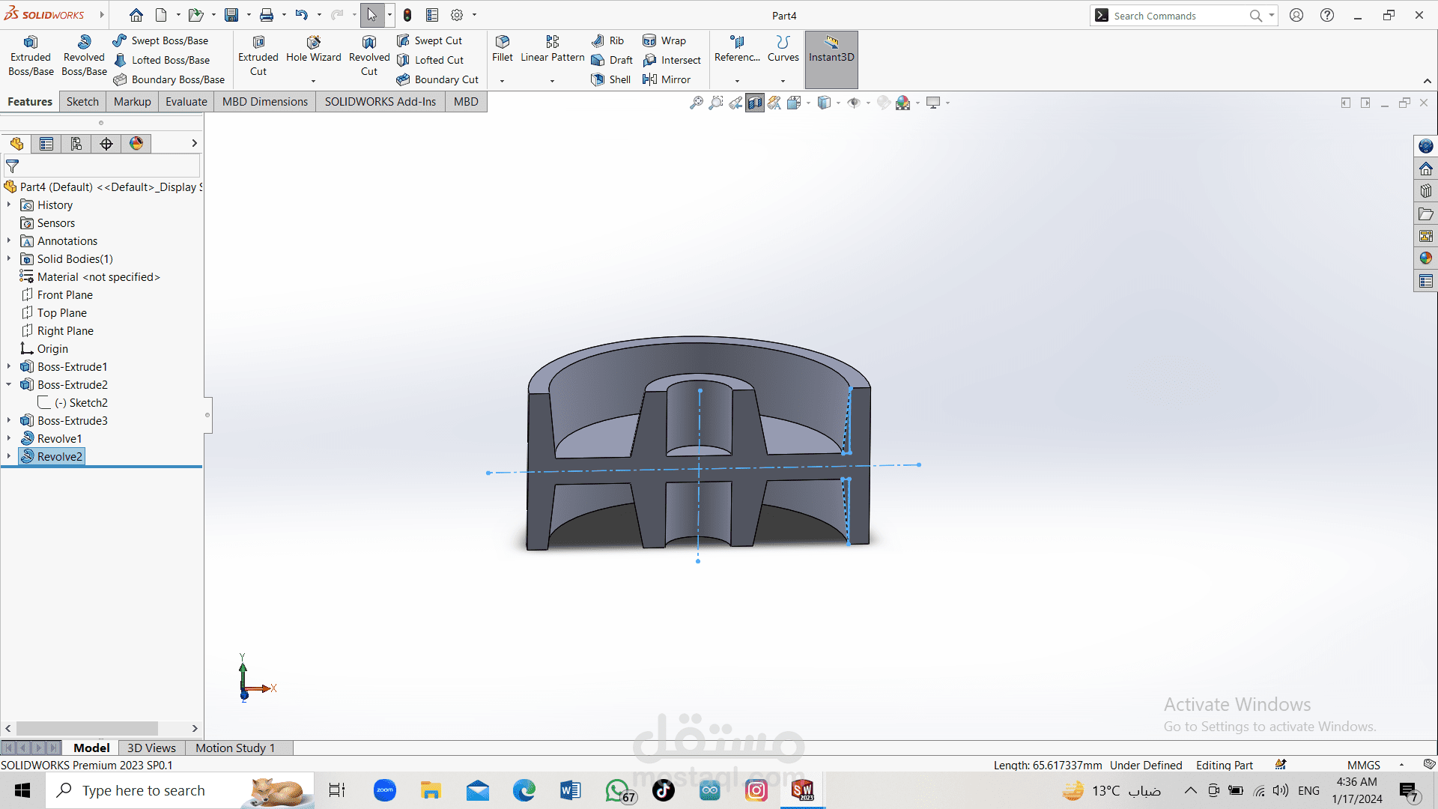Click the Zoom to Area icon

(716, 103)
